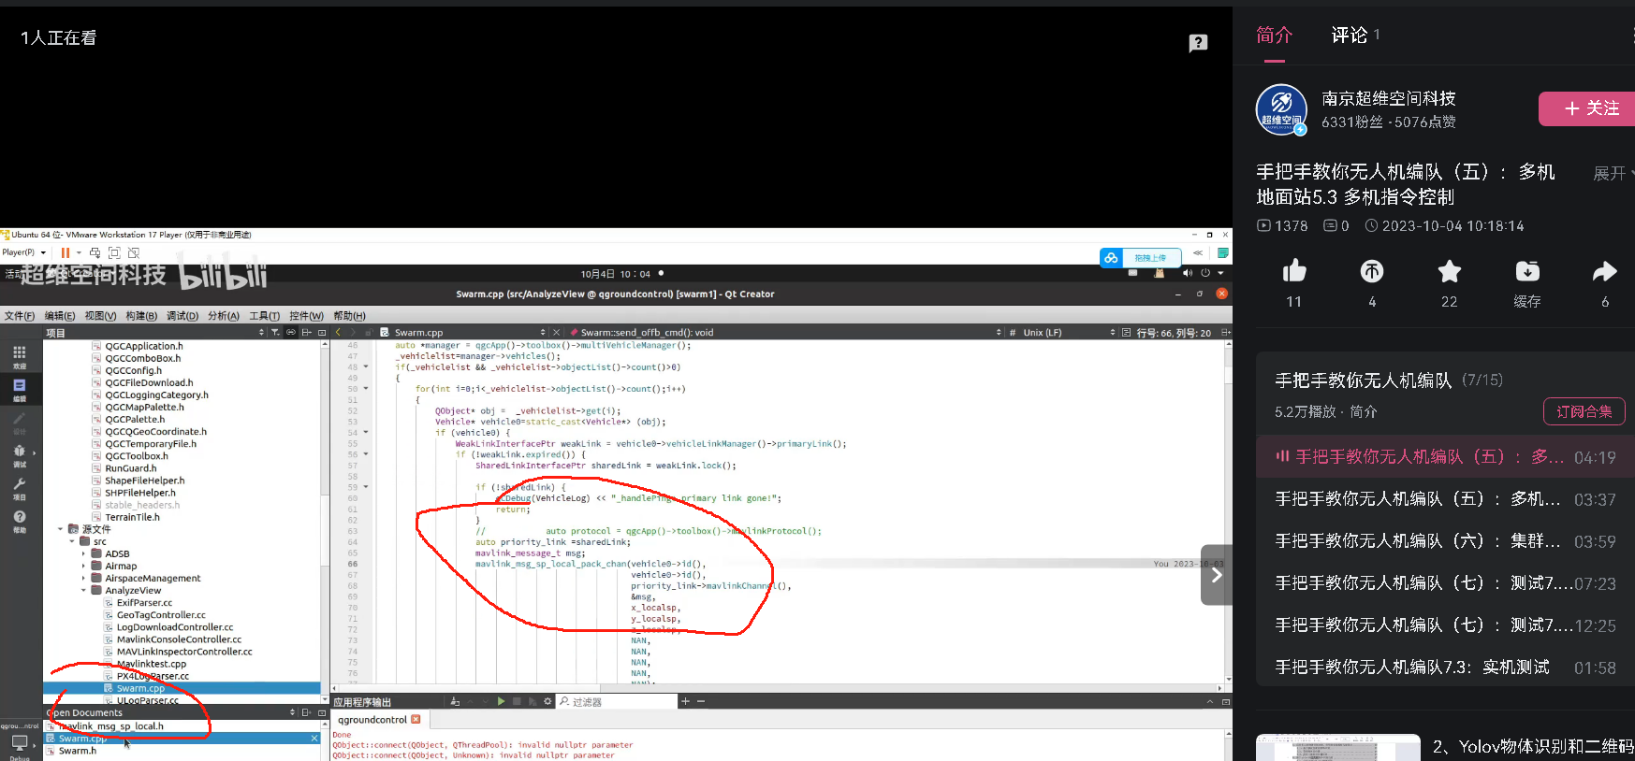Image resolution: width=1635 pixels, height=761 pixels.
Task: Open the 构建(B) menu
Action: click(x=141, y=316)
